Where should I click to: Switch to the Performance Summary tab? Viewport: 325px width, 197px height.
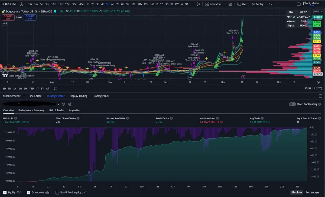coord(31,110)
